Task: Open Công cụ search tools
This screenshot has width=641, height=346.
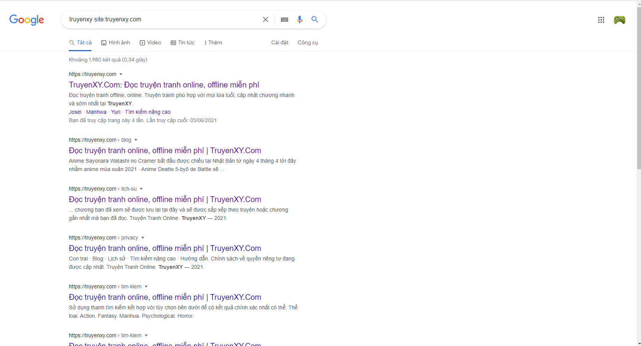Action: [x=308, y=43]
